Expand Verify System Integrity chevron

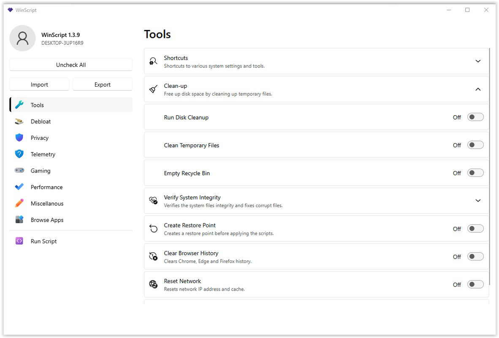tap(478, 201)
